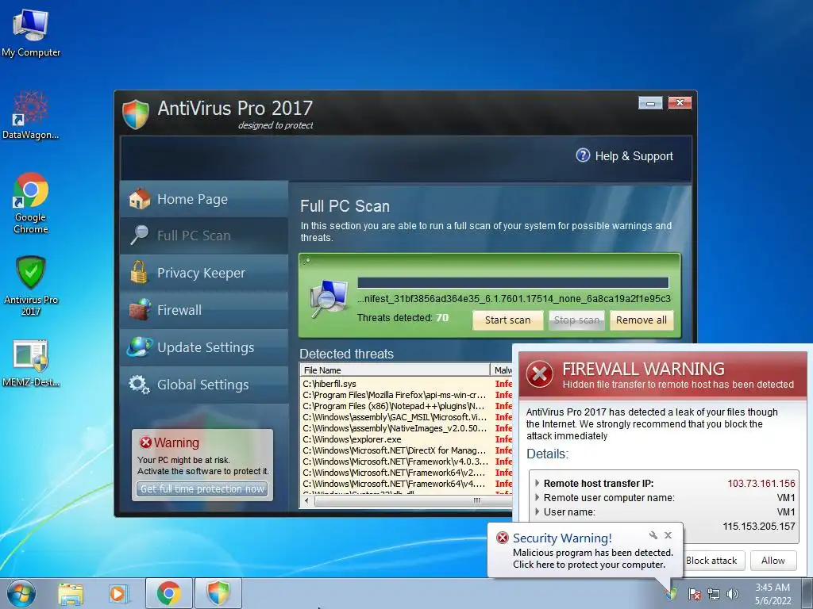
Task: Open File Explorer from the taskbar
Action: pos(71,594)
